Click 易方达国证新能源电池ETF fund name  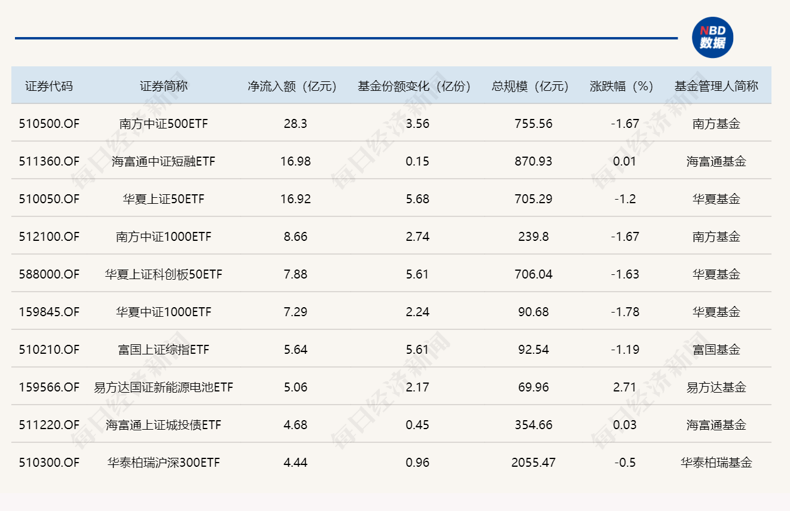163,387
